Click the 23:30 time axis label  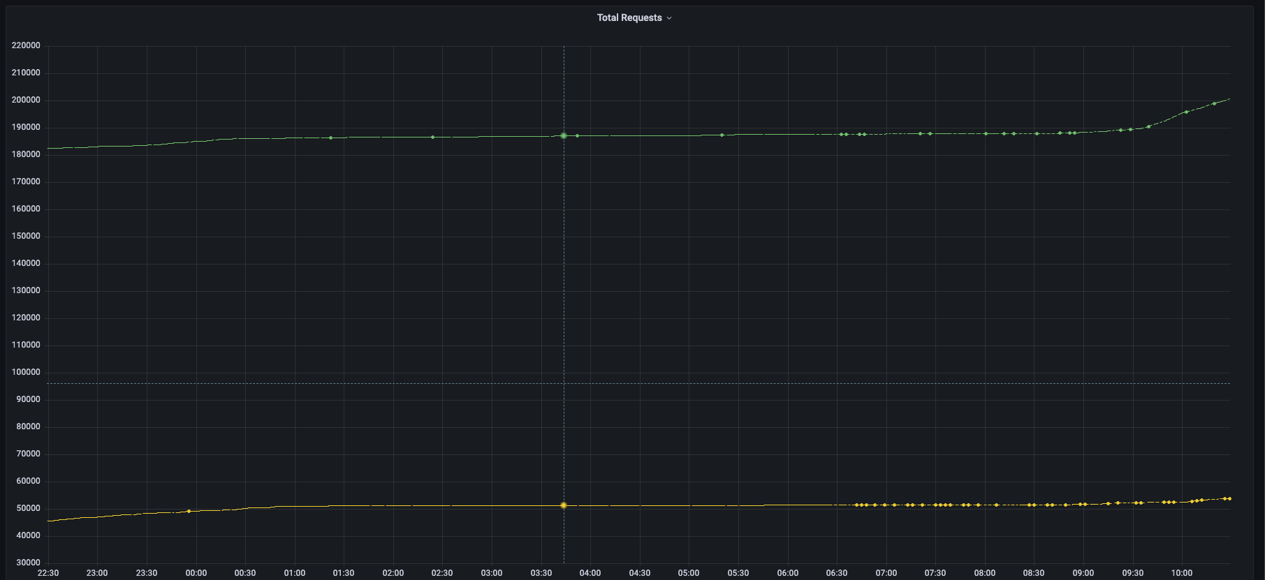pos(147,573)
